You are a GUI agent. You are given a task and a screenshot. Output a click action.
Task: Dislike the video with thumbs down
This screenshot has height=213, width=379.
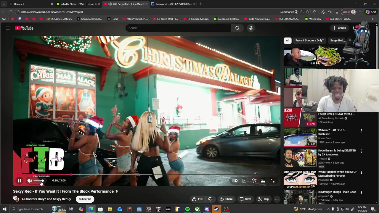[210, 199]
